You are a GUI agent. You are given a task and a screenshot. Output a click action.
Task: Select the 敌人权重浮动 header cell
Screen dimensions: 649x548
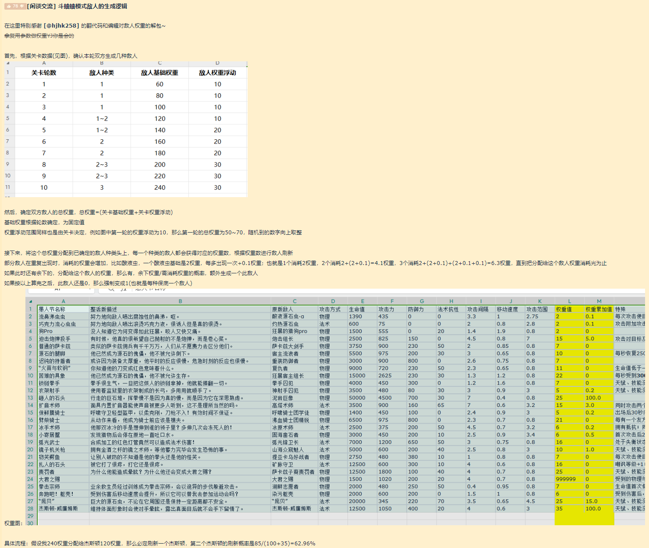click(217, 73)
